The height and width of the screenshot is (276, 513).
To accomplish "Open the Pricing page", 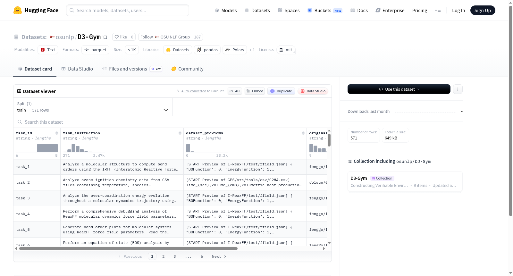I will [420, 10].
